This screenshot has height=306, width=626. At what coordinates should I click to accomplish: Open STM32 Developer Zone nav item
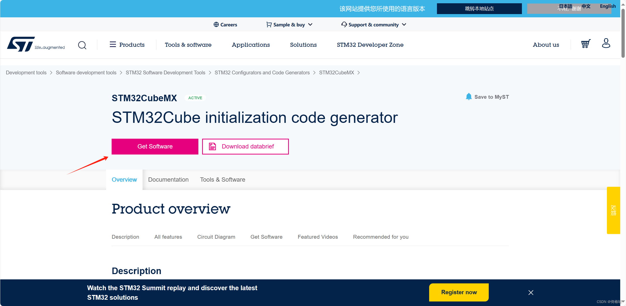click(x=370, y=45)
